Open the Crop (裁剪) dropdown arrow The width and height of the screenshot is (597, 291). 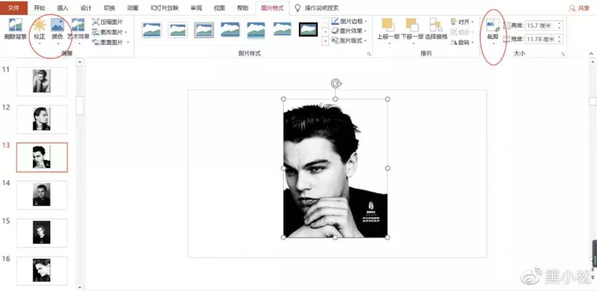tap(493, 44)
